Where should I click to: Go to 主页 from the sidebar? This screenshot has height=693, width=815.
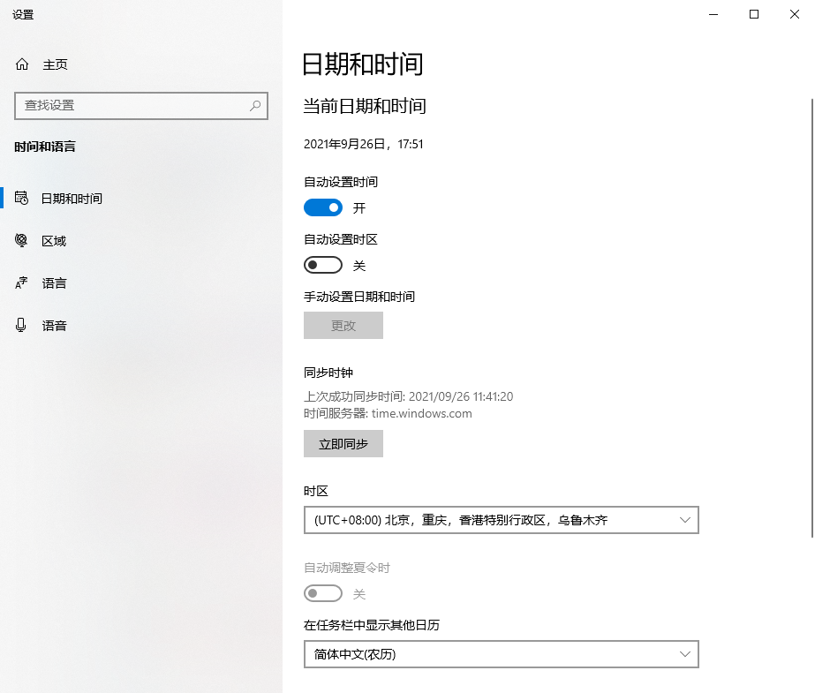pos(53,64)
